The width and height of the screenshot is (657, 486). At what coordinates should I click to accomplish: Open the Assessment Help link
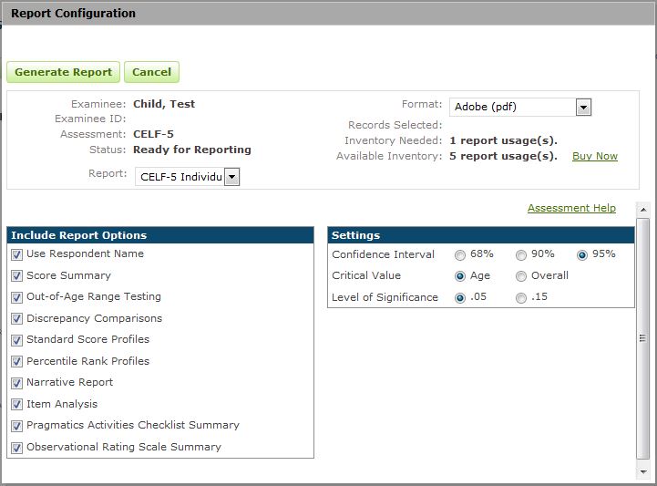571,208
